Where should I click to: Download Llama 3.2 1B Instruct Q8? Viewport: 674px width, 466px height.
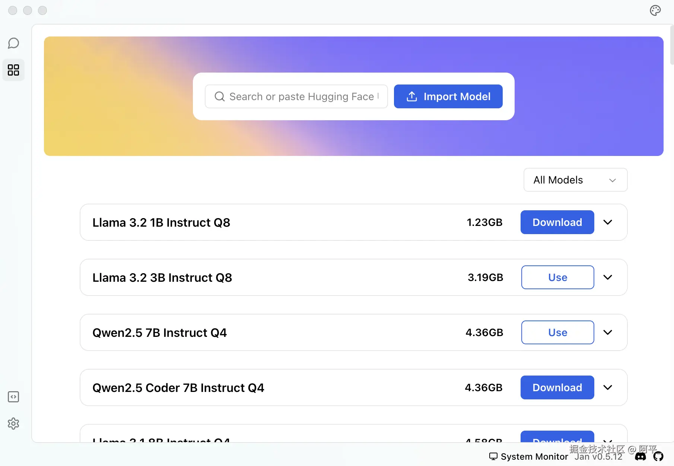[x=557, y=222]
